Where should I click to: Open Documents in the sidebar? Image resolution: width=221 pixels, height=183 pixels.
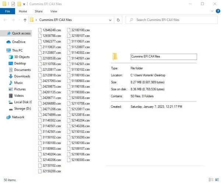pyautogui.click(x=20, y=70)
